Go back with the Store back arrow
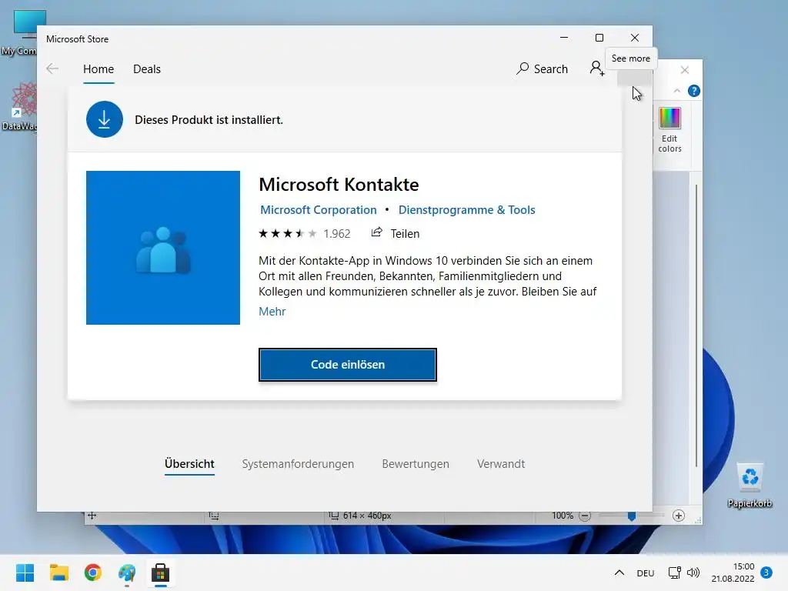This screenshot has width=788, height=591. pyautogui.click(x=52, y=68)
